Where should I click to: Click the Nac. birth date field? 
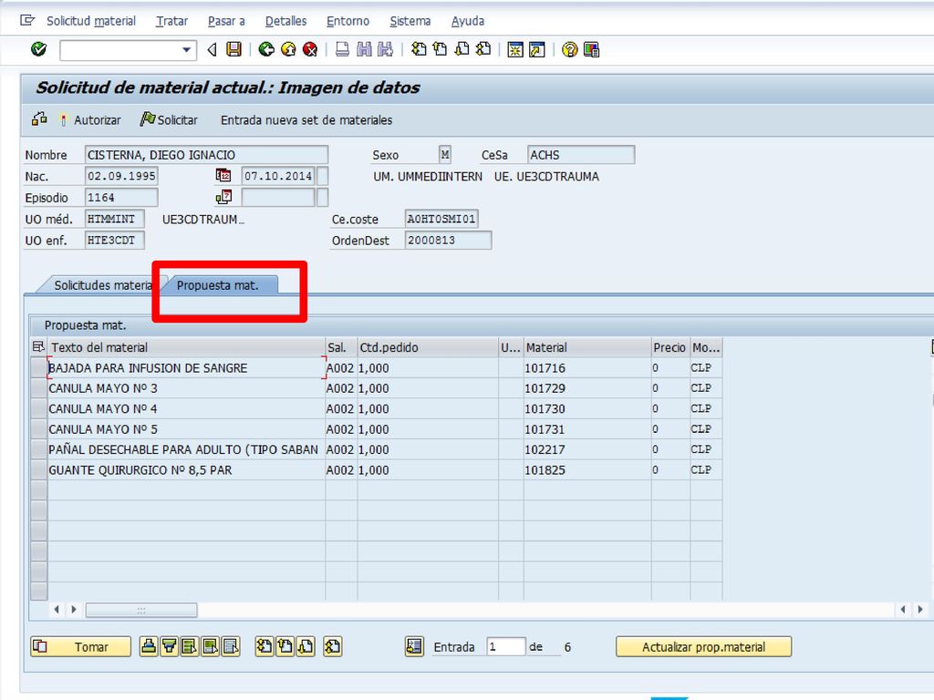tap(121, 176)
